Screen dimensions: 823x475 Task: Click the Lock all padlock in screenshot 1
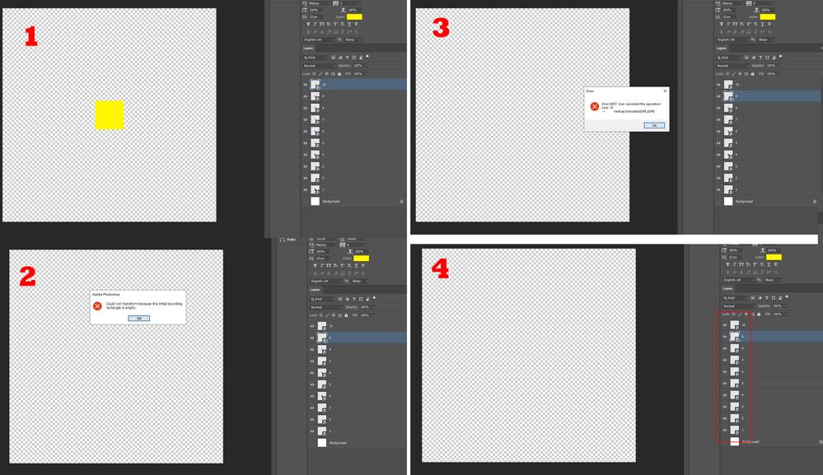pyautogui.click(x=339, y=74)
